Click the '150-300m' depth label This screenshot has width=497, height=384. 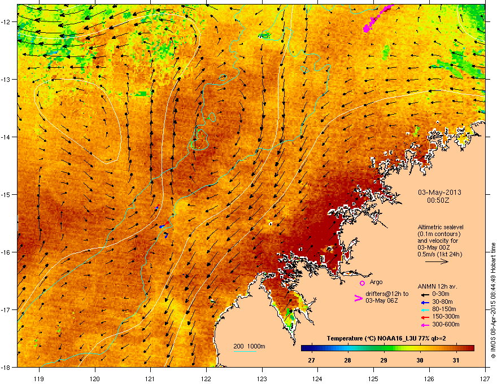[446, 316]
